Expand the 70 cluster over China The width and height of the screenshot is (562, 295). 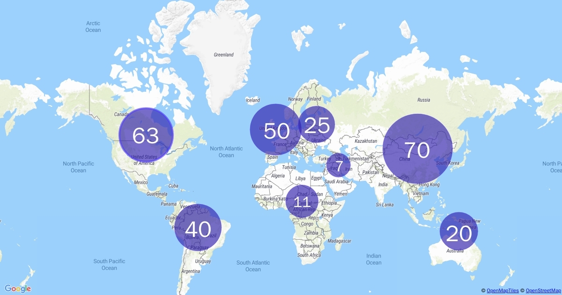click(x=418, y=148)
